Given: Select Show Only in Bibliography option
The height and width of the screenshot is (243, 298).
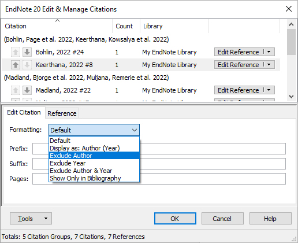Looking at the screenshot, I should 94,178.
